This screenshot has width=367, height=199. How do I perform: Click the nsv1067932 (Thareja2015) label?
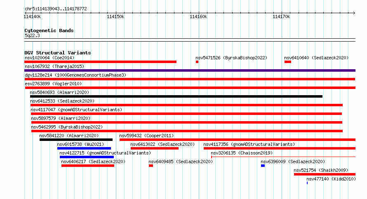[x=54, y=66]
